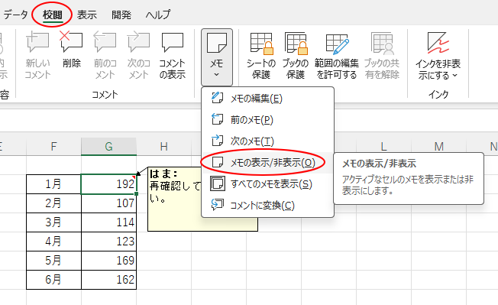Toggle メモの表示/非表示(O)
Viewport: 498px width, 305px height.
(x=268, y=163)
